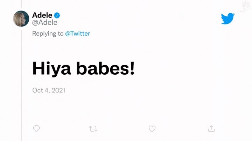Click the blue verified badge beside Adele

pos(57,15)
